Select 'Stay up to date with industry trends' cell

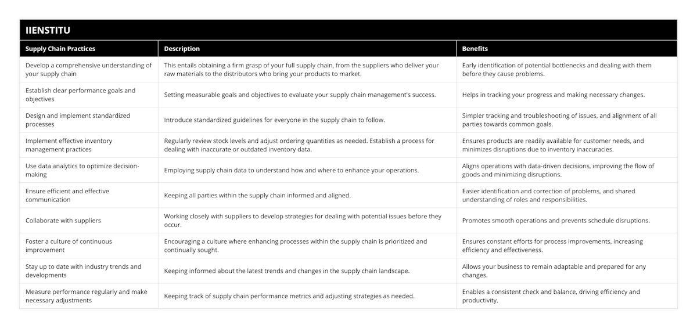[x=83, y=271]
